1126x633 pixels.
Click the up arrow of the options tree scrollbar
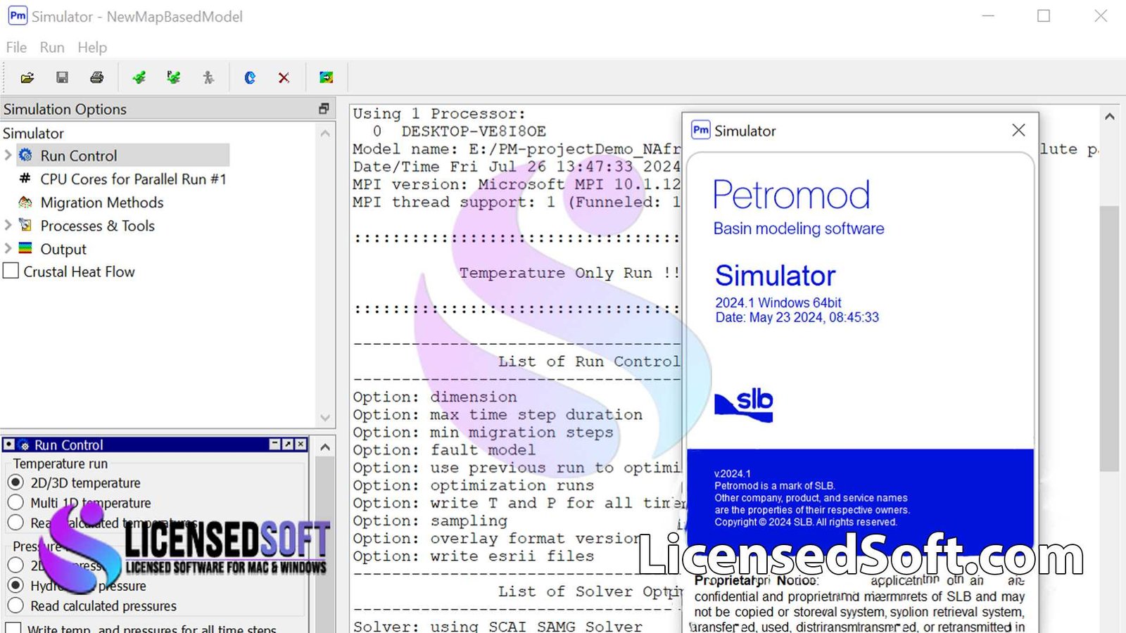point(325,133)
